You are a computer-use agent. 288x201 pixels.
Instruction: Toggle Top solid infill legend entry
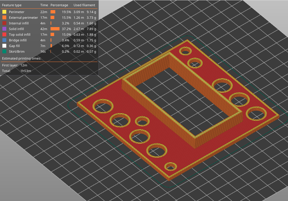pos(19,35)
